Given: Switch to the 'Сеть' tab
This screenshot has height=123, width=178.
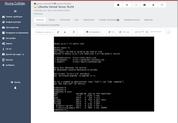Looking at the screenshot, I should pyautogui.click(x=76, y=20).
